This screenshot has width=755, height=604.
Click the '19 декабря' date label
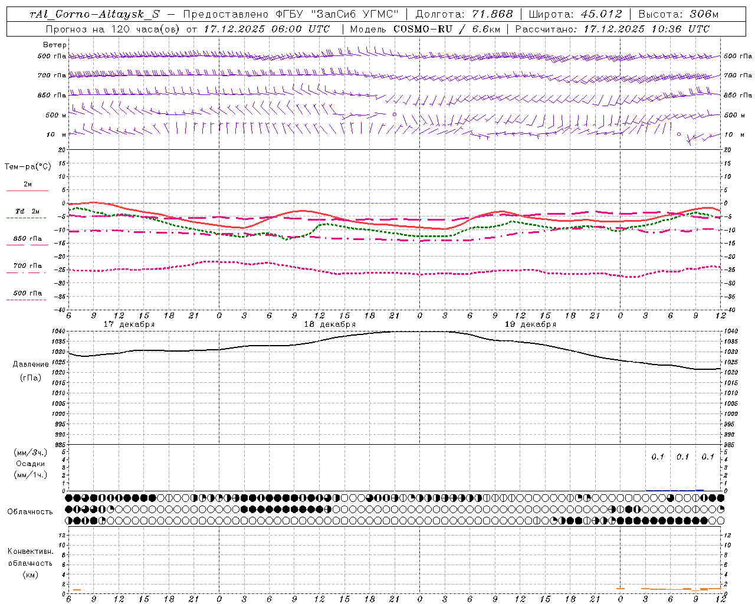pos(530,324)
